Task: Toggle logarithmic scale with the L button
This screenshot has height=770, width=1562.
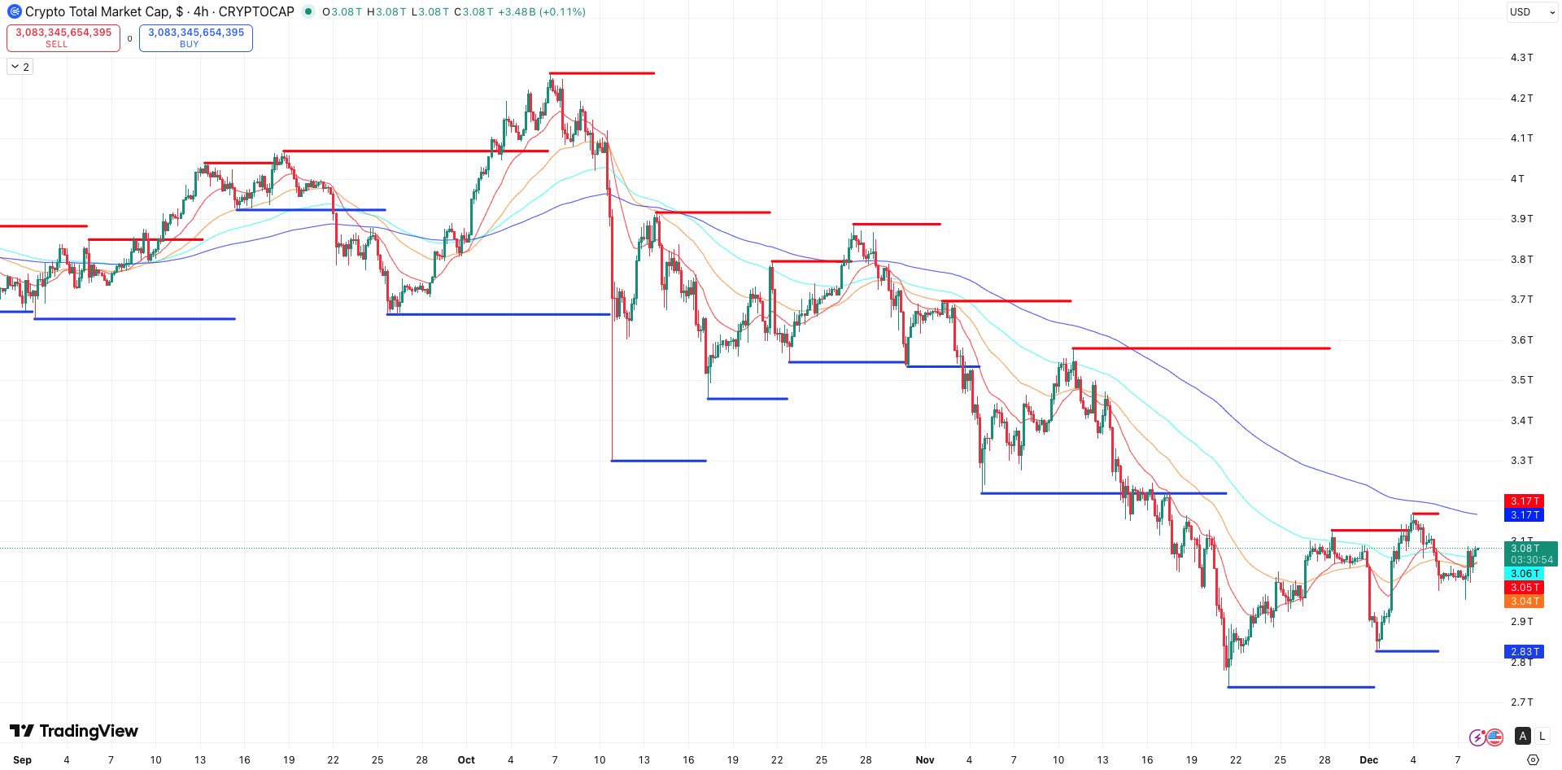Action: coord(1542,736)
